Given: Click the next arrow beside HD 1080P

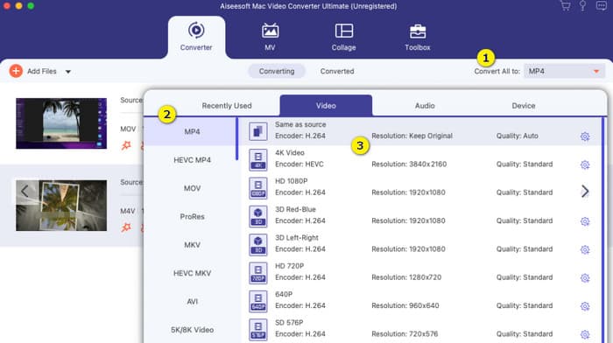Looking at the screenshot, I should (585, 192).
